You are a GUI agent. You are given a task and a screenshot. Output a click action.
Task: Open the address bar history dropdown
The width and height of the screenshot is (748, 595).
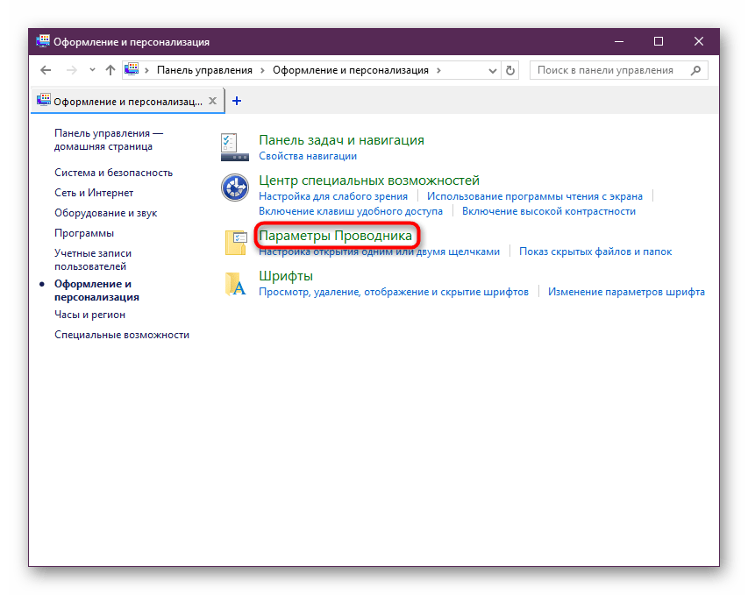coord(491,70)
